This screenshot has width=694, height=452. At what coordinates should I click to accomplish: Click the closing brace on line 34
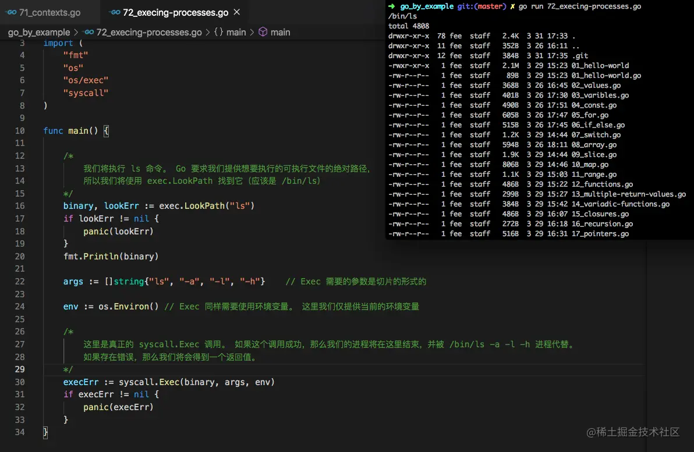coord(45,432)
